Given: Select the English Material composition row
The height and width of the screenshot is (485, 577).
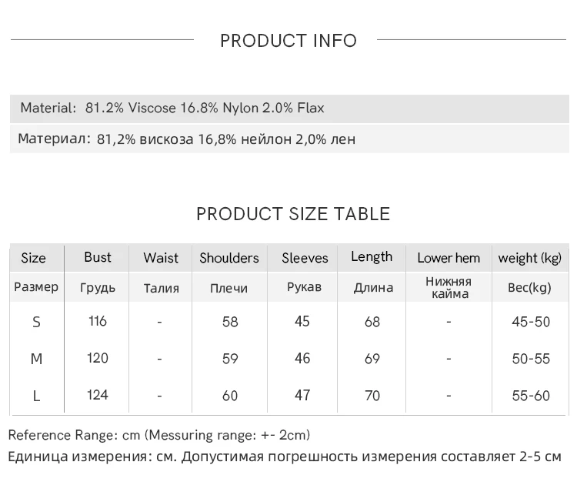Looking at the screenshot, I should (x=172, y=108).
